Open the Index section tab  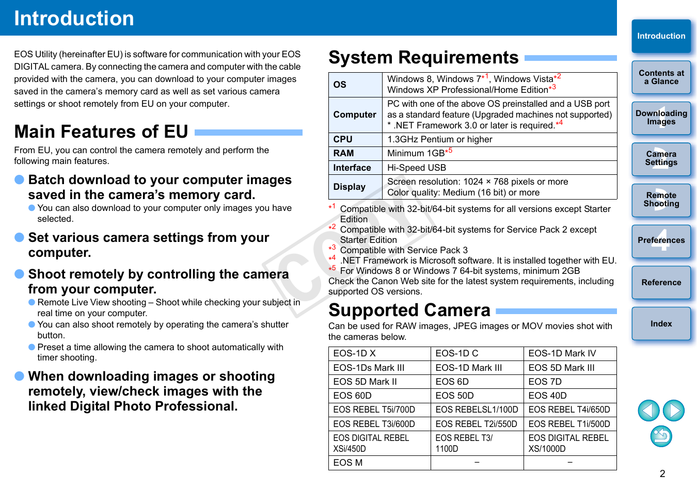[661, 323]
